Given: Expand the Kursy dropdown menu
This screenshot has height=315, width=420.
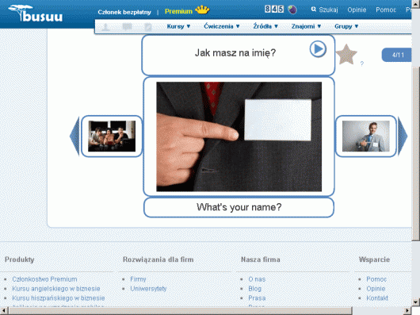Looking at the screenshot, I should tap(178, 26).
